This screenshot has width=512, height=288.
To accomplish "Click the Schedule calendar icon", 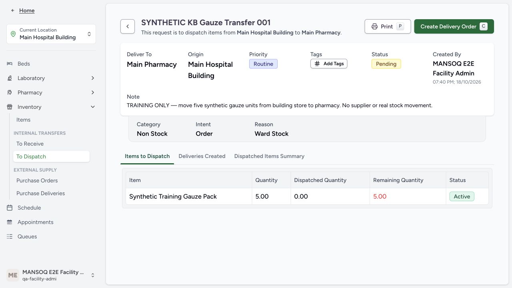I will click(10, 208).
